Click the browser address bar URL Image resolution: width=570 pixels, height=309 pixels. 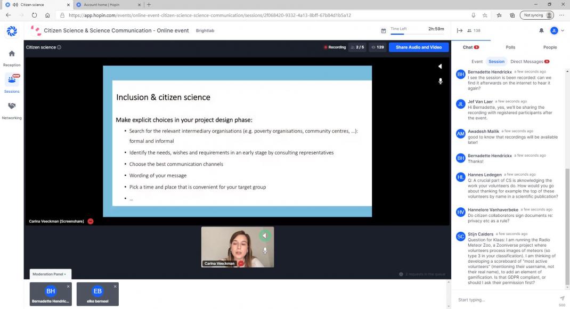(x=210, y=15)
